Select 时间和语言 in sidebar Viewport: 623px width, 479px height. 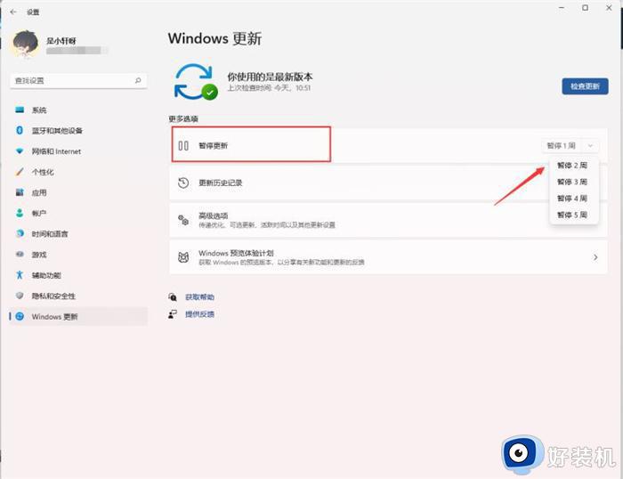(x=78, y=234)
